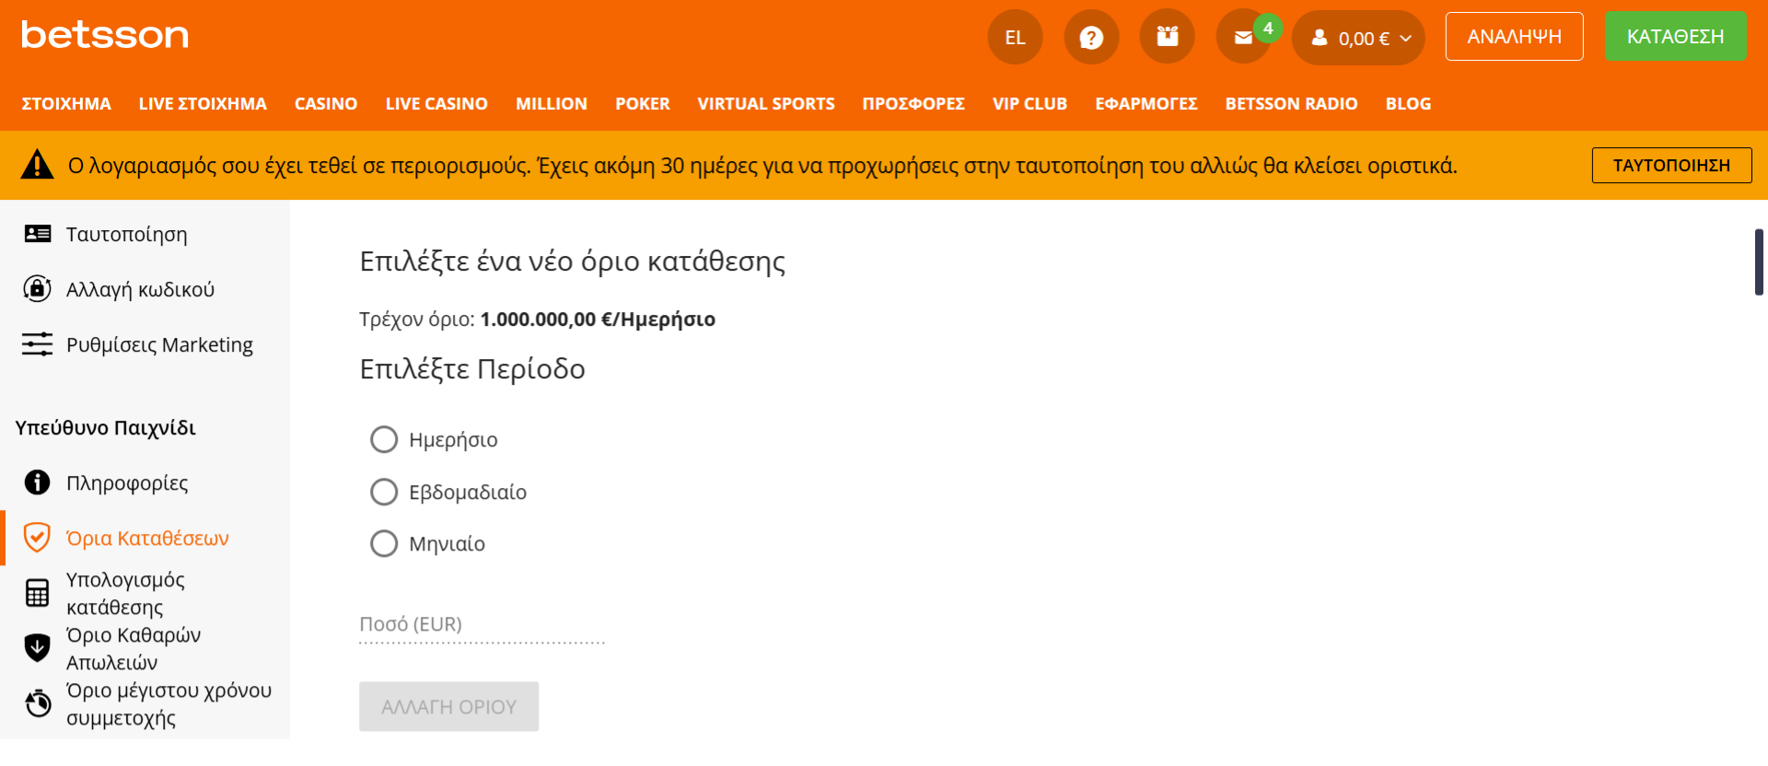Image resolution: width=1768 pixels, height=766 pixels.
Task: Click the Υπεύθυνο Παιχνίδι section heading
Action: point(106,427)
